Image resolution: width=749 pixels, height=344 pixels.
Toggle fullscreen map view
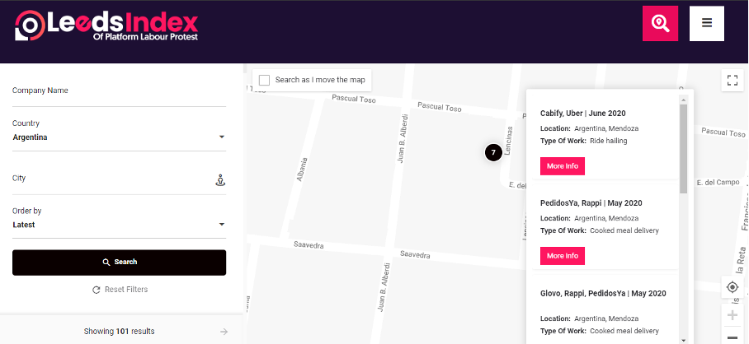(x=733, y=80)
